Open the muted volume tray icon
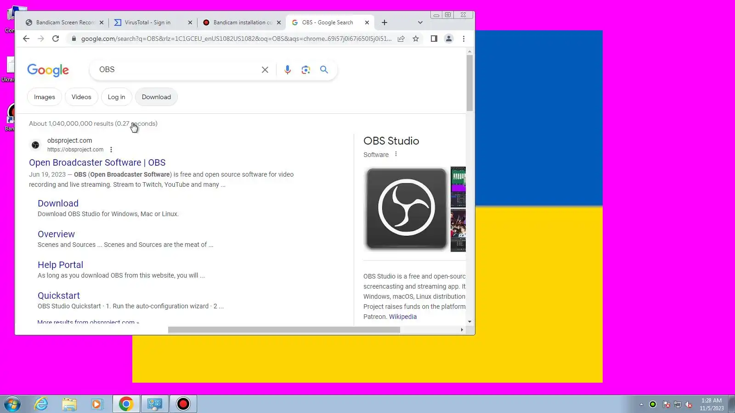The width and height of the screenshot is (735, 413). [x=689, y=404]
